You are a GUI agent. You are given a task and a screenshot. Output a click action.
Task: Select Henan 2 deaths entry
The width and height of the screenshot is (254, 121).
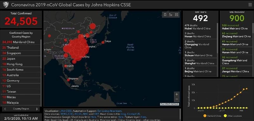click(x=200, y=35)
